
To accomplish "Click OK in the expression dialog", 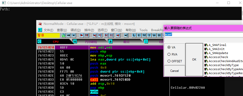I will (194, 60).
